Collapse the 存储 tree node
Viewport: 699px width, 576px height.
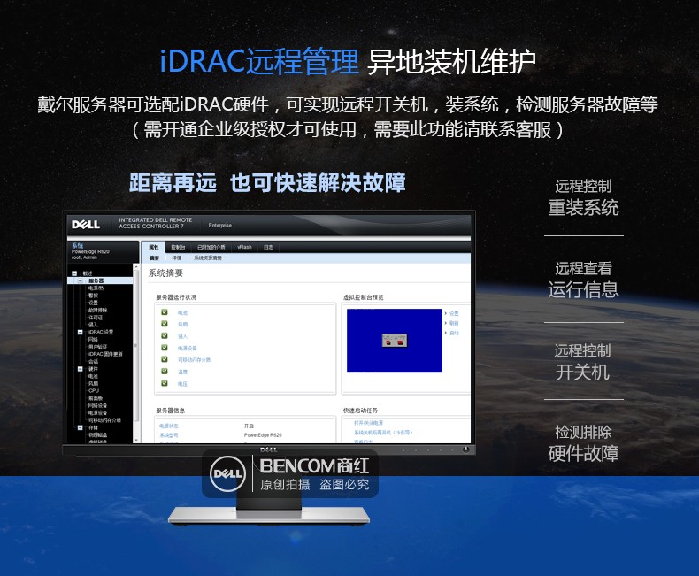pyautogui.click(x=81, y=426)
